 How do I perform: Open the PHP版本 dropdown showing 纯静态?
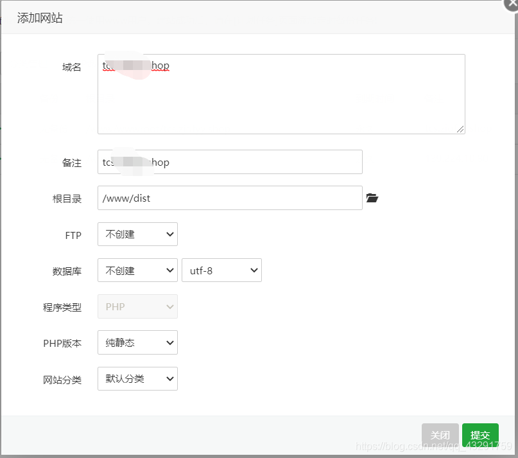tap(137, 342)
